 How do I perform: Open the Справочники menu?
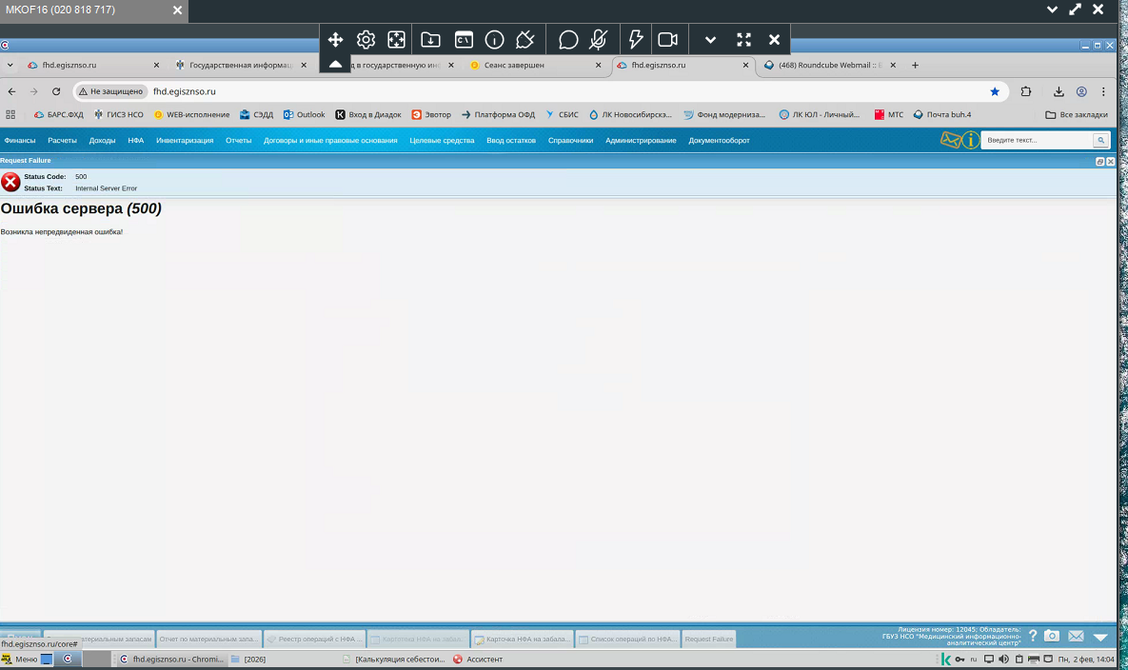570,140
